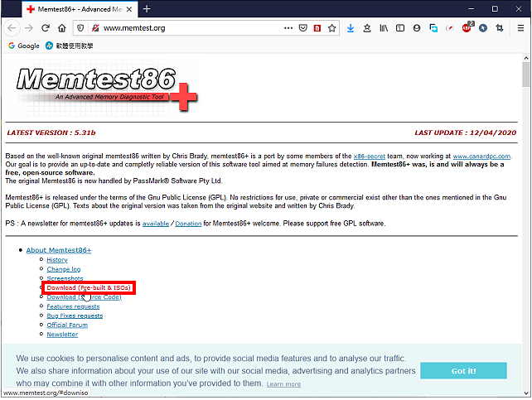Open the Chinese software tutorial bookmark

[70, 46]
